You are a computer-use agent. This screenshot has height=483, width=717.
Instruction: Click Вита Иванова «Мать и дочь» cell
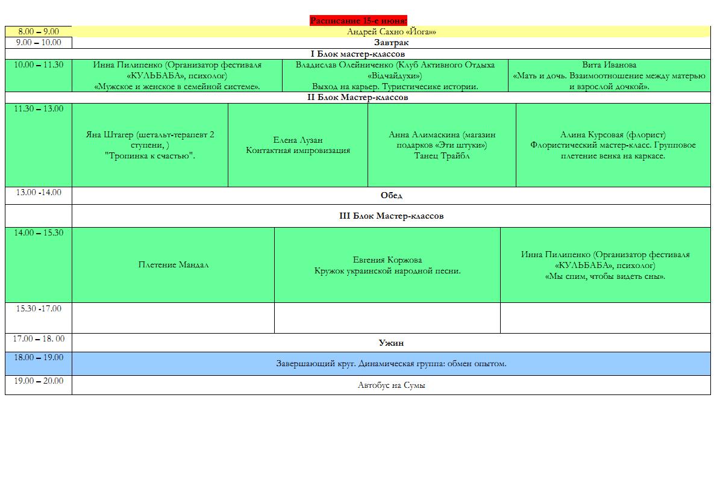(609, 76)
